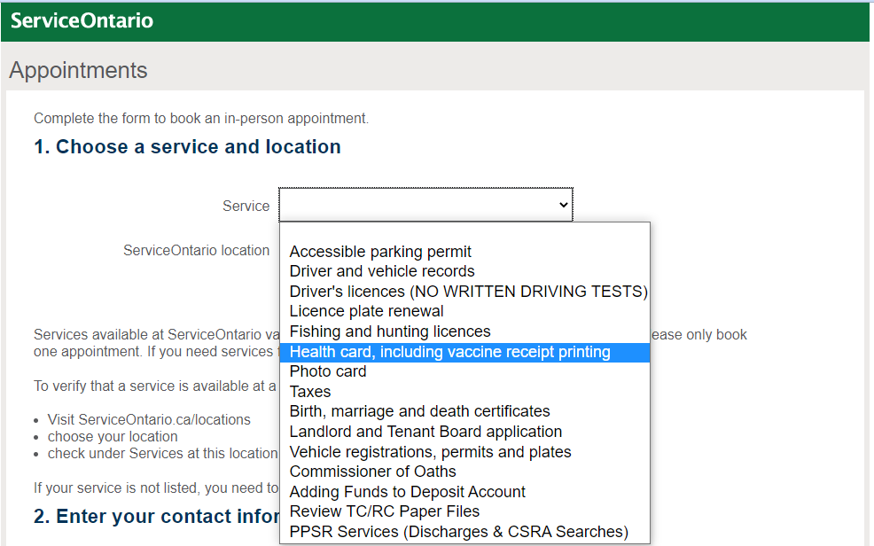
Task: Click 'Visit ServiceOntario.ca/locations' bullet text
Action: coord(149,419)
